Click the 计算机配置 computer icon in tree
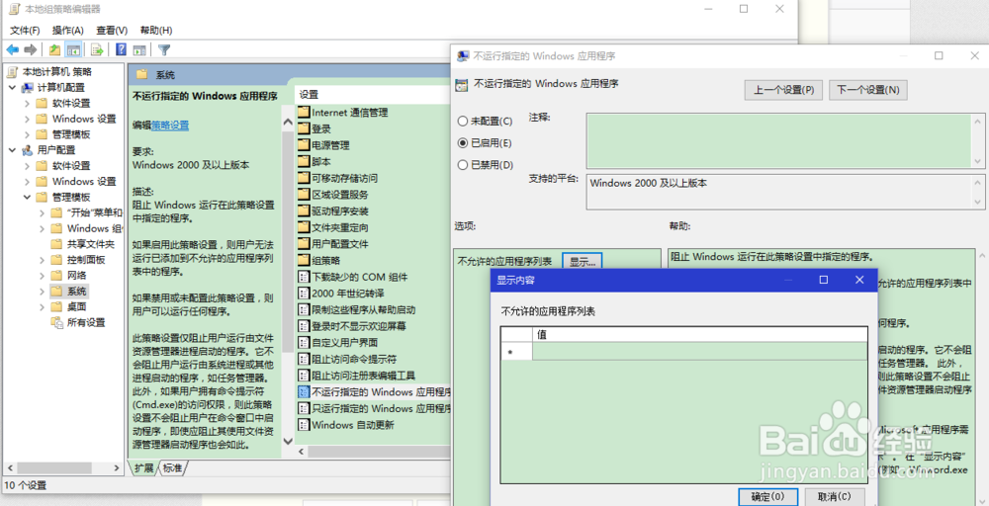989x506 pixels. (x=28, y=88)
